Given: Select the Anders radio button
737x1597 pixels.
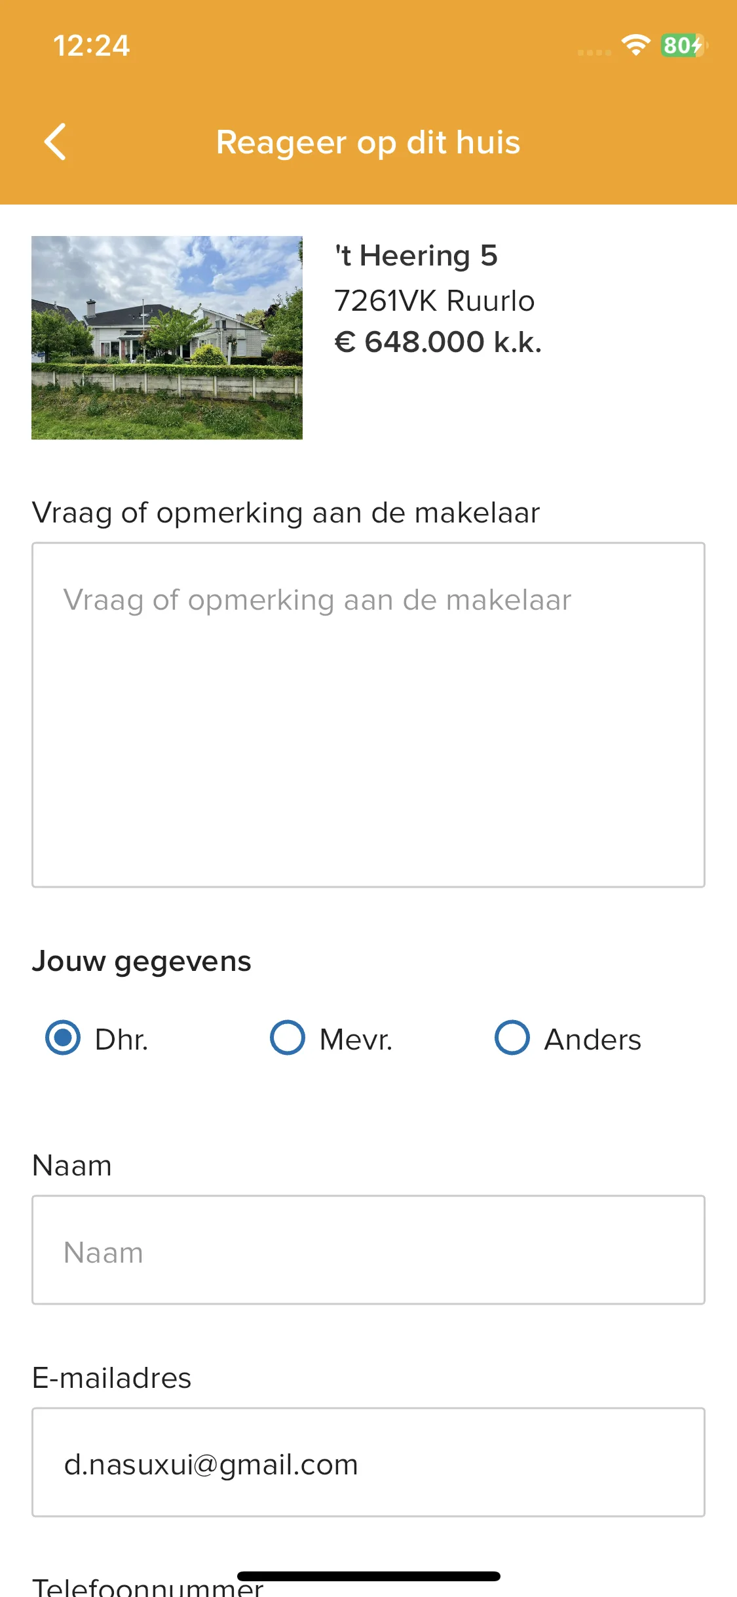Looking at the screenshot, I should tap(512, 1038).
